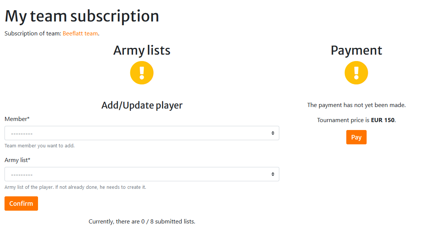
Task: Click the 'My team subscription' page title
Action: point(82,16)
